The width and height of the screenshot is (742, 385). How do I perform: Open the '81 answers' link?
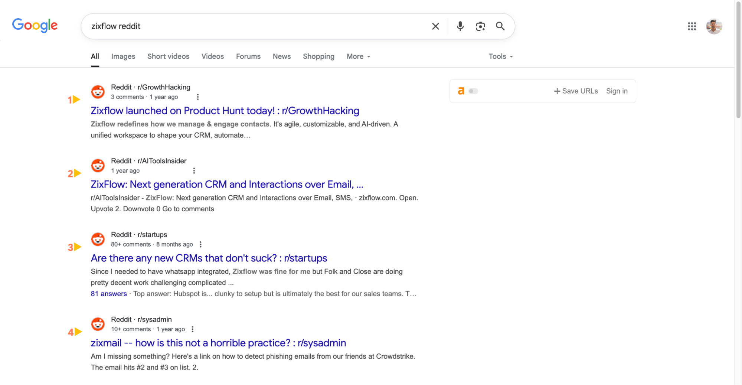(108, 294)
